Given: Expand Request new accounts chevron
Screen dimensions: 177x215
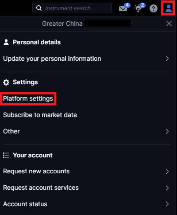Looking at the screenshot, I should 167,172.
